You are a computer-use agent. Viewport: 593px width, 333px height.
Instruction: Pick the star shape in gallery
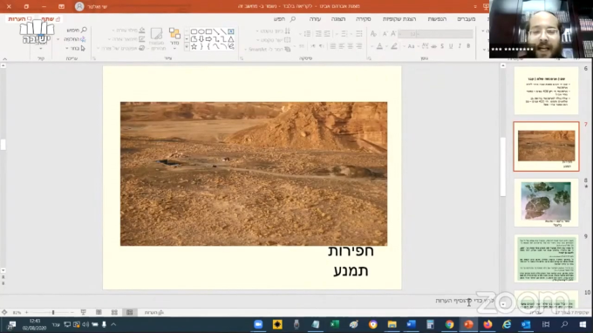click(x=194, y=46)
